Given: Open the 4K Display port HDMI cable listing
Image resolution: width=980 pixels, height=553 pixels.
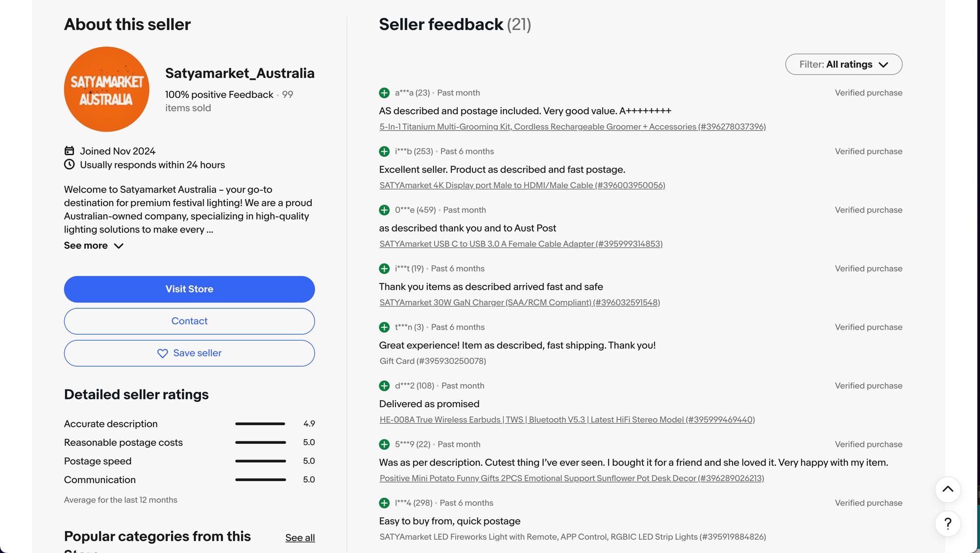Looking at the screenshot, I should coord(522,185).
